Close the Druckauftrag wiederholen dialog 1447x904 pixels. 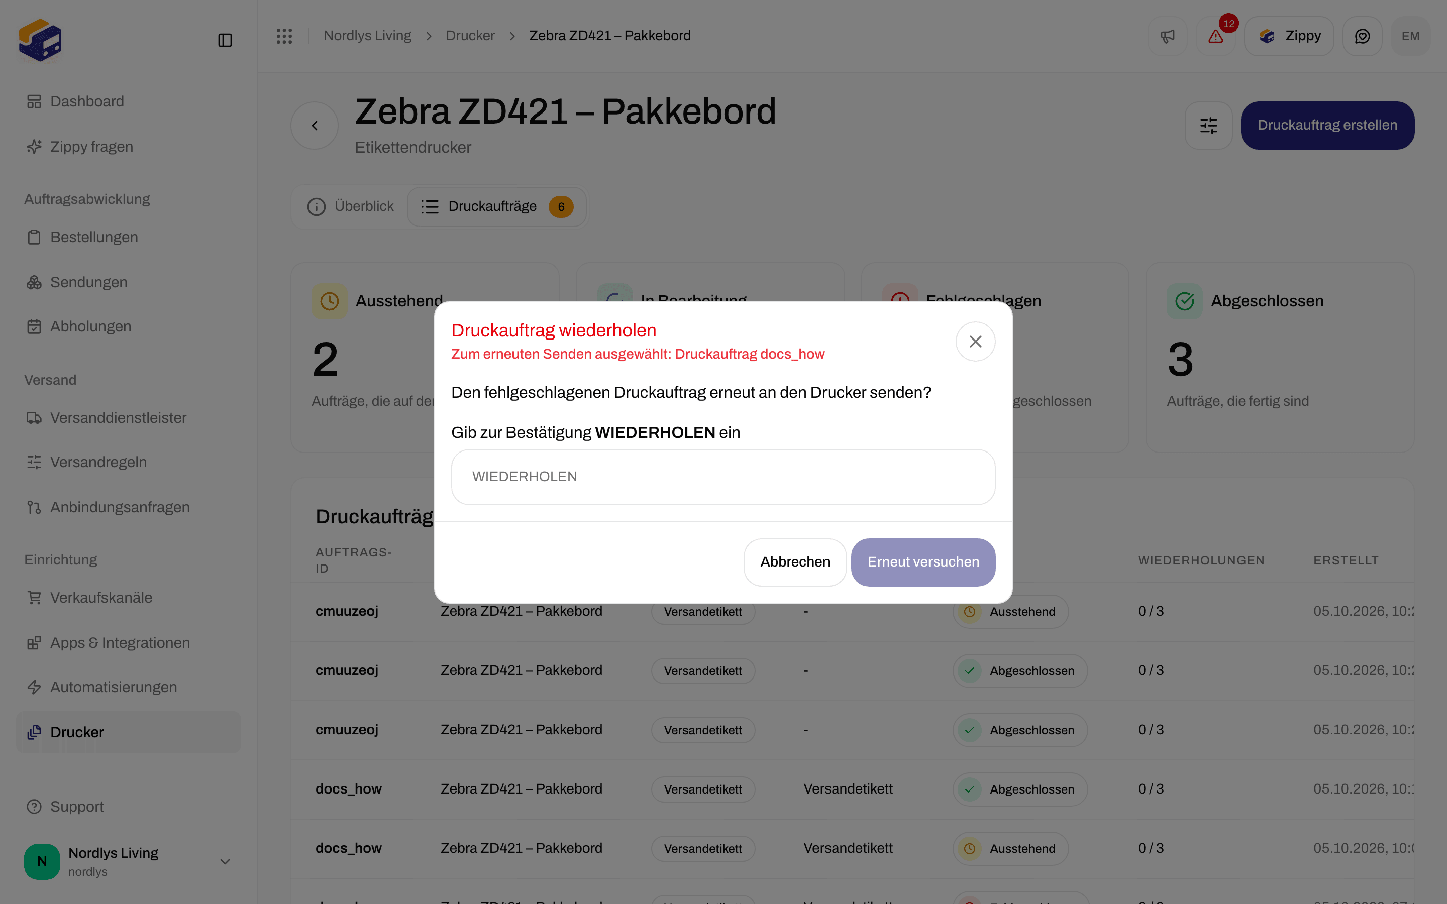pyautogui.click(x=975, y=342)
